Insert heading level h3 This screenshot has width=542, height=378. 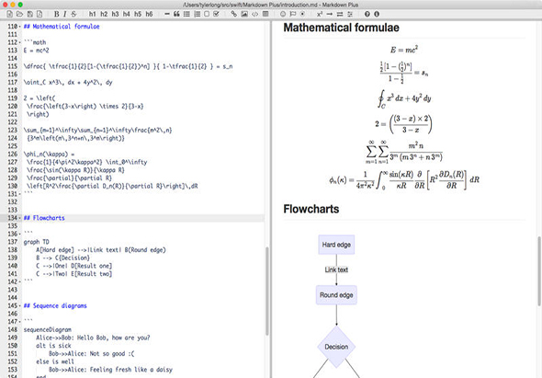coord(115,14)
